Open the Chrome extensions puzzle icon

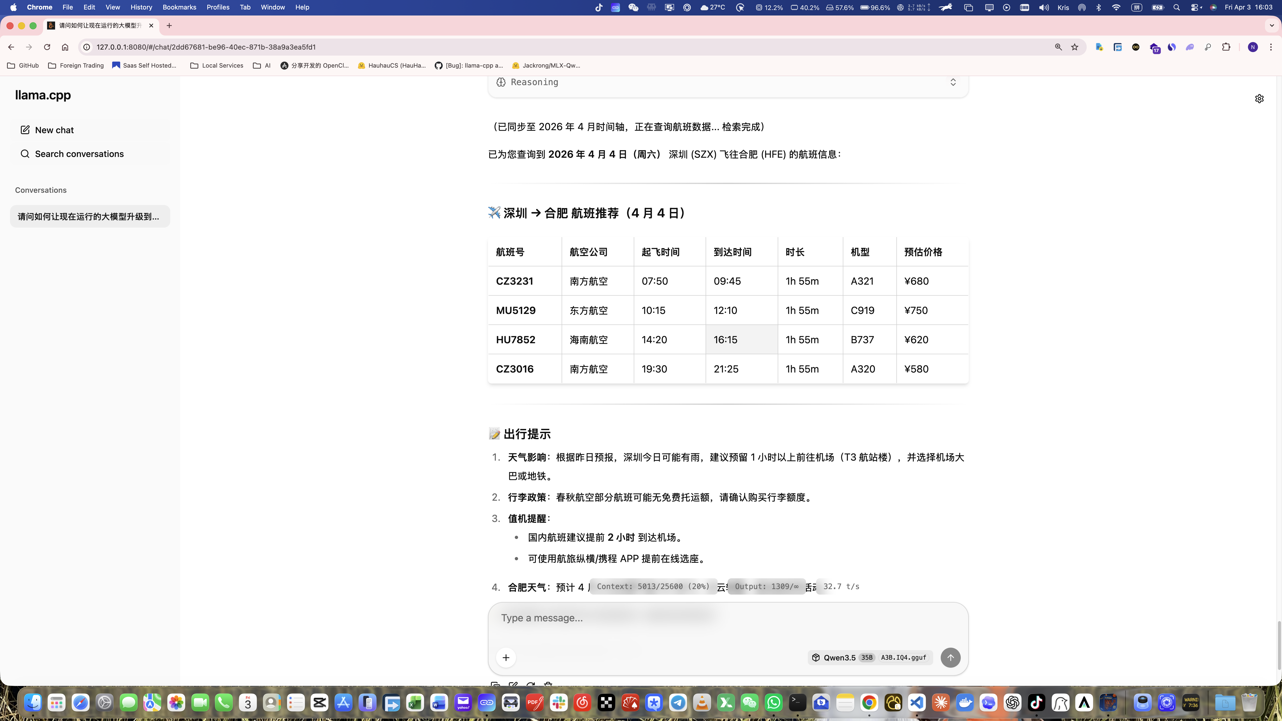[1226, 47]
